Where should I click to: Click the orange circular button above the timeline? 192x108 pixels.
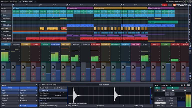(x=174, y=5)
